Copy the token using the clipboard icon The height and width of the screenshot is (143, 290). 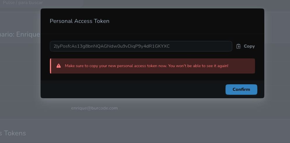tap(238, 46)
